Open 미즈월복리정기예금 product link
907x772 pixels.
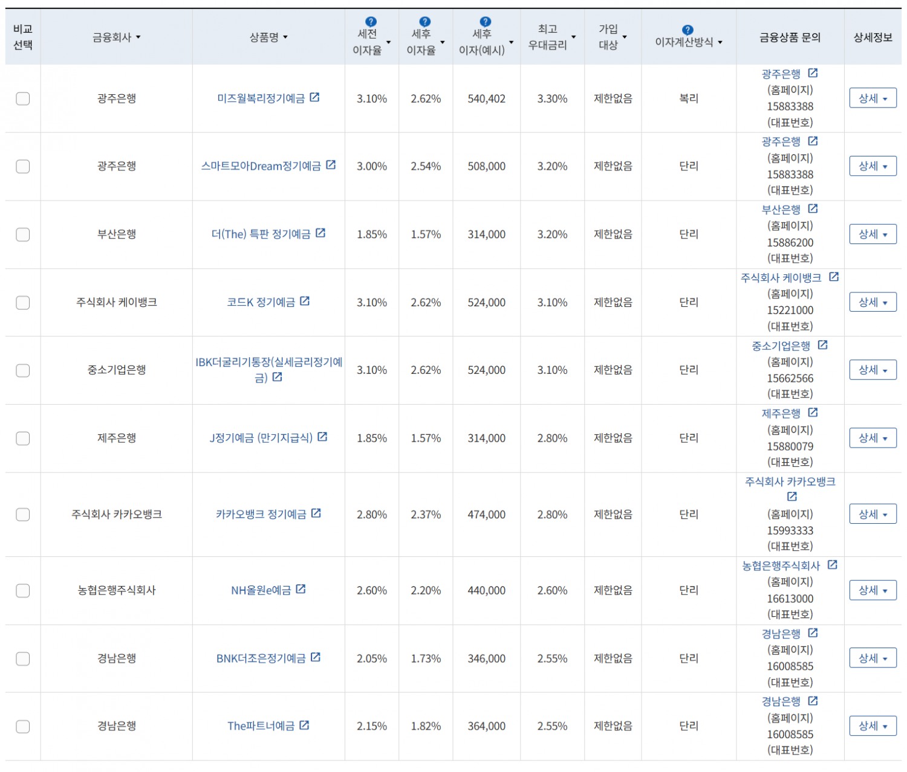coord(261,98)
